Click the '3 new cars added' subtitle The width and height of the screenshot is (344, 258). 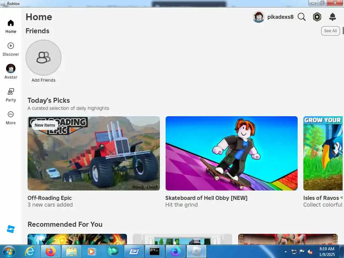tap(50, 205)
